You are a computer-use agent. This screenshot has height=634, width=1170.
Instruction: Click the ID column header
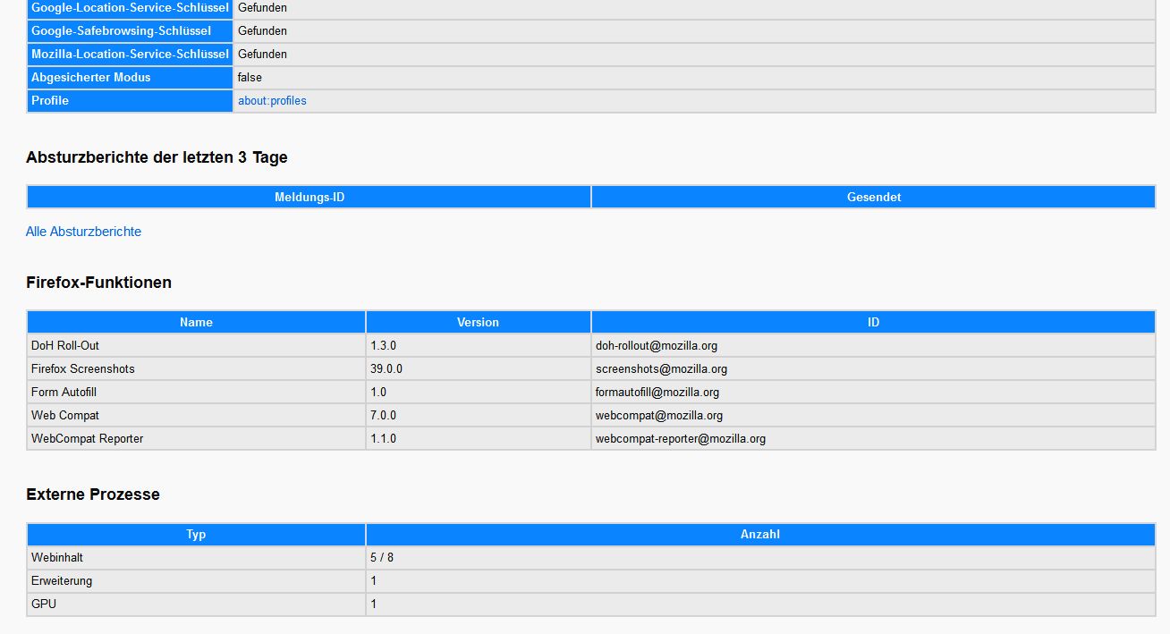point(873,322)
